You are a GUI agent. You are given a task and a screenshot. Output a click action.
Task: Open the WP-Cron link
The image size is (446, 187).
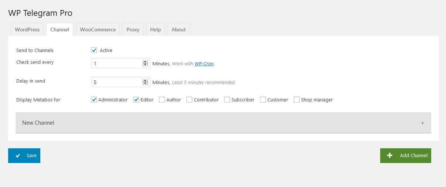coord(204,63)
